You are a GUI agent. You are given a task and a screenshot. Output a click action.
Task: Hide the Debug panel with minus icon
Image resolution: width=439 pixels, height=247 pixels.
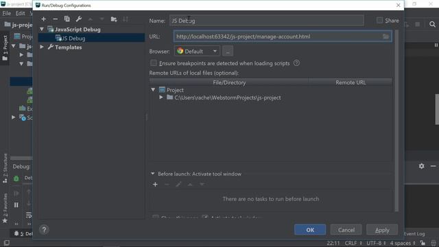pos(433,166)
